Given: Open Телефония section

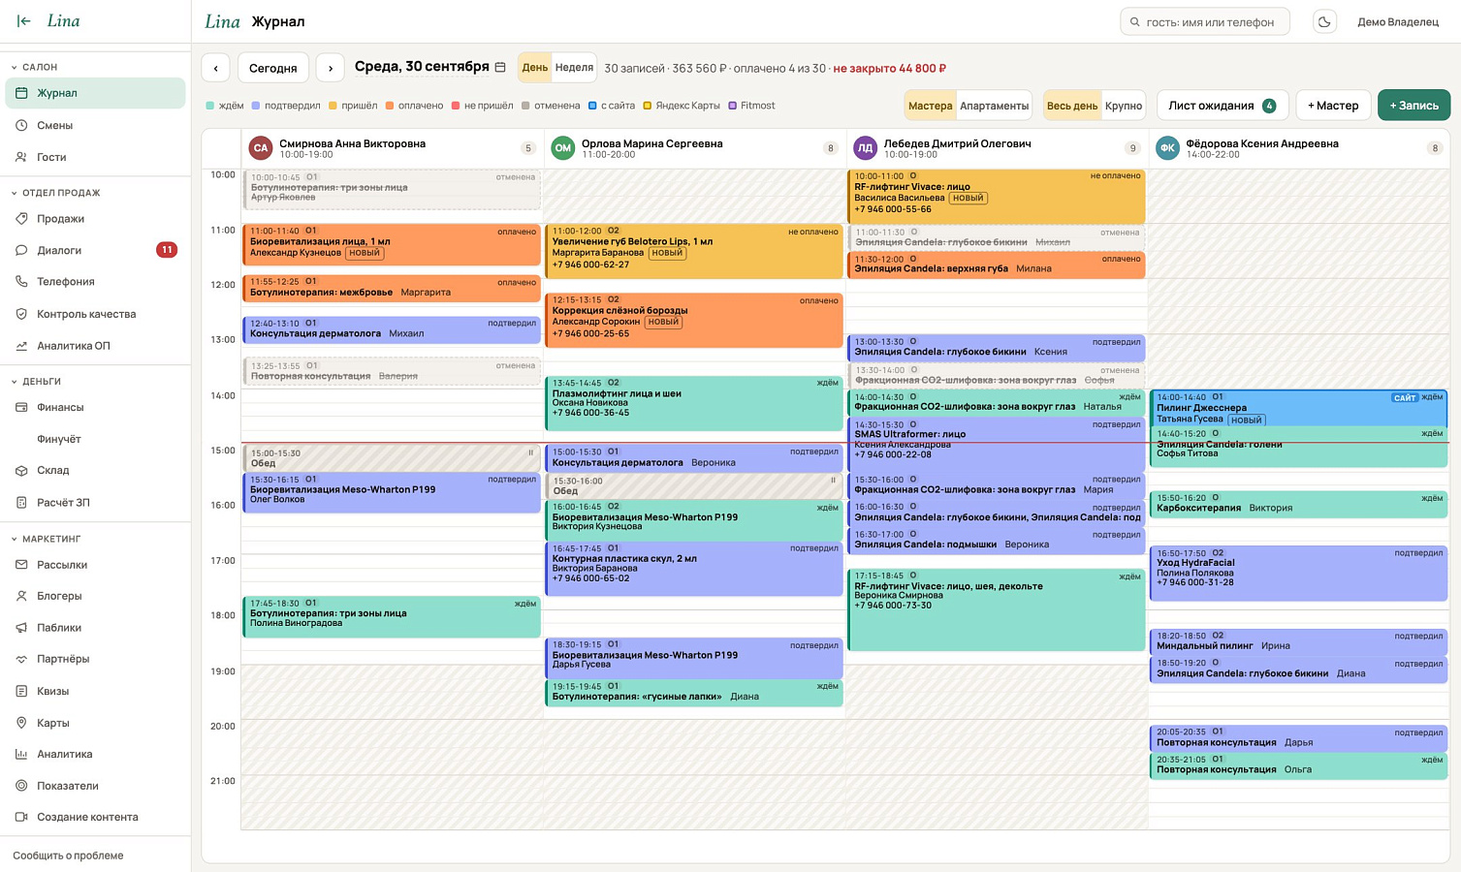Looking at the screenshot, I should (x=95, y=282).
